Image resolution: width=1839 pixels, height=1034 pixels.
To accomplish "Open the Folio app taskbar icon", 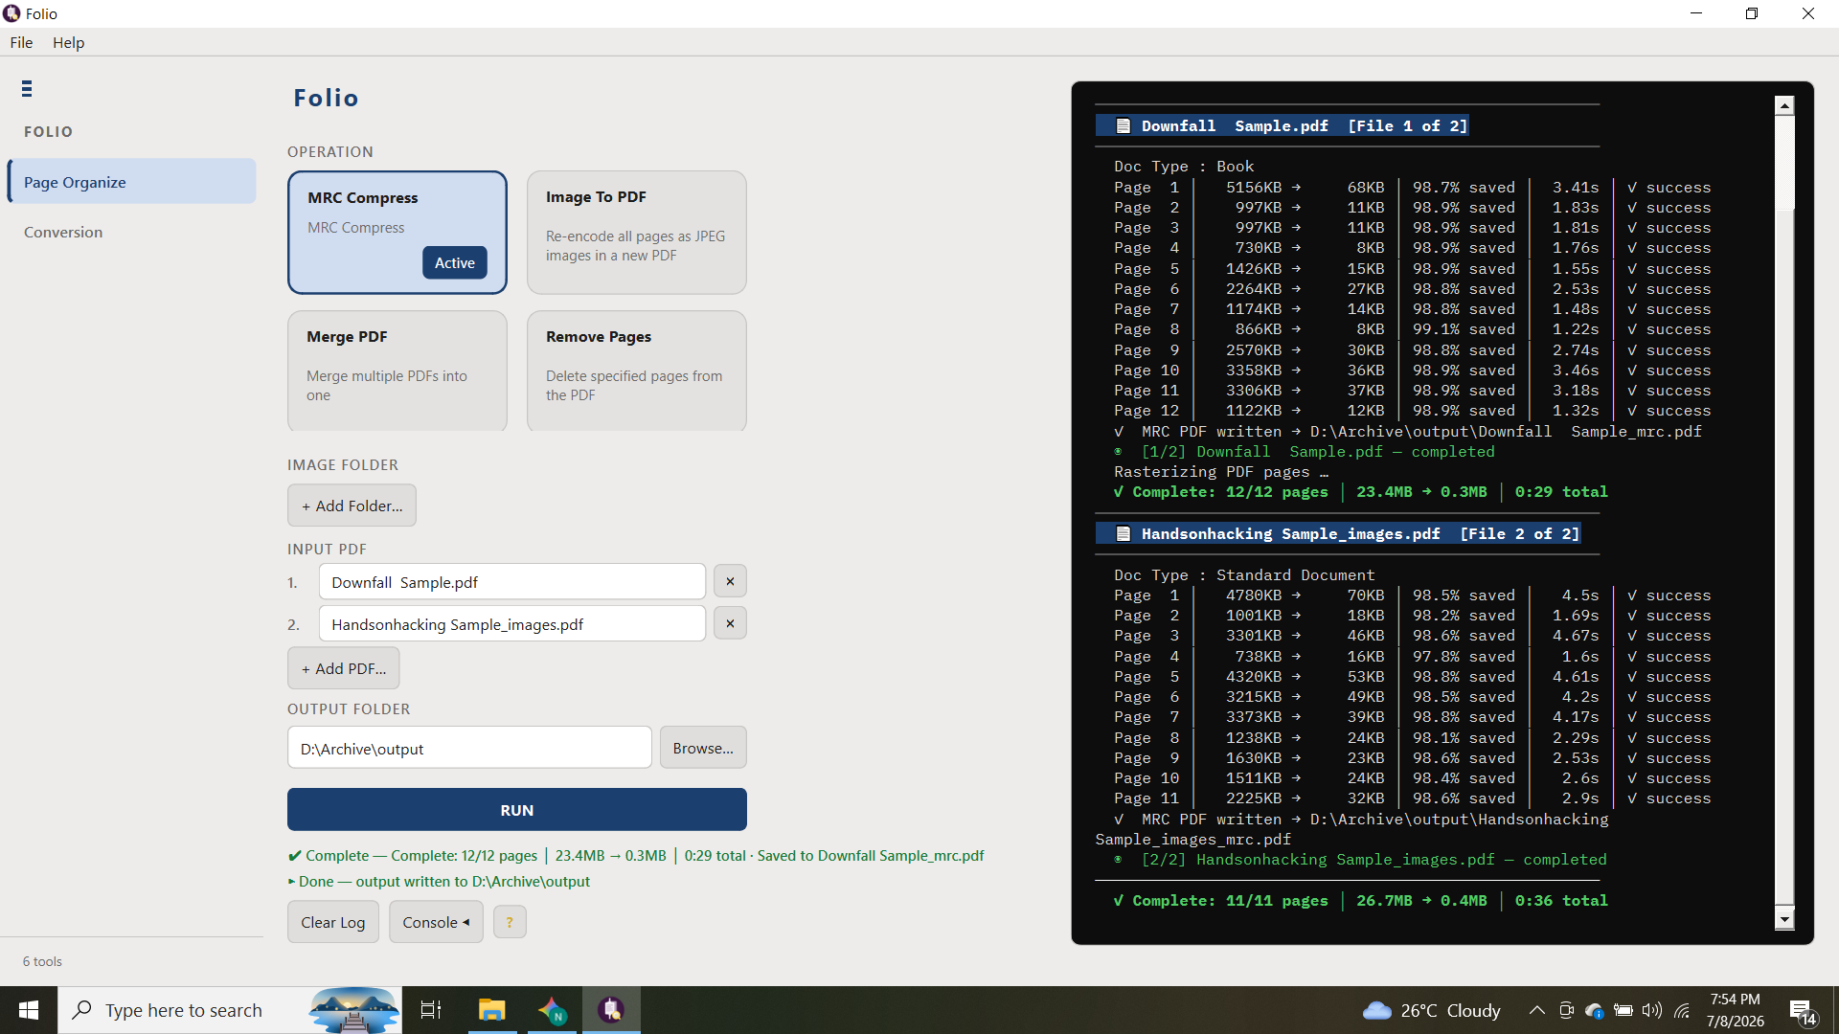I will [x=611, y=1010].
